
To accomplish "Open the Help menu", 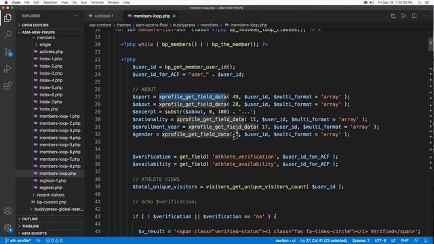I will coord(127,3).
